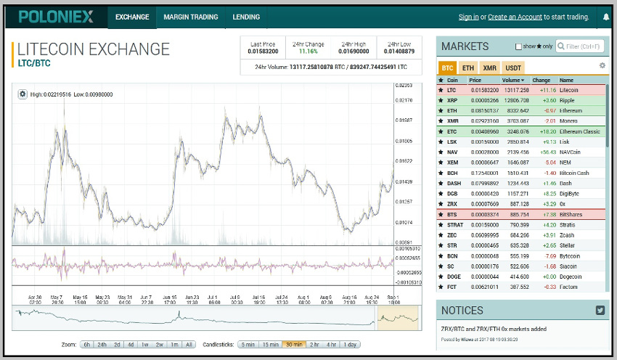Switch to USDT markets tab
Image resolution: width=617 pixels, height=360 pixels.
513,67
